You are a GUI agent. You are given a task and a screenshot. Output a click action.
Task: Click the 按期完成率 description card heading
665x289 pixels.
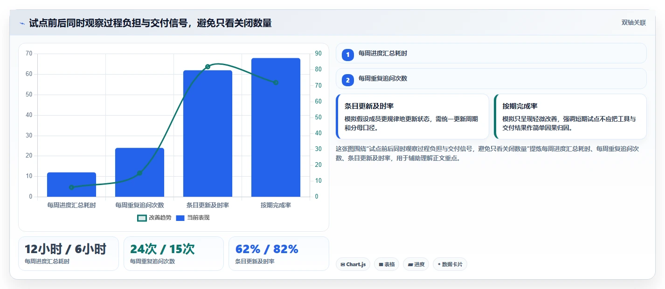pyautogui.click(x=520, y=106)
